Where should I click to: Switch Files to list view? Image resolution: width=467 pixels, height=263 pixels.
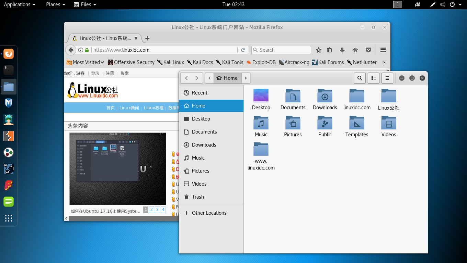[374, 78]
